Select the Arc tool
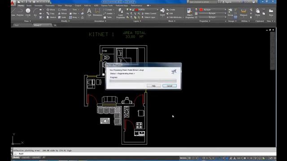 point(35,12)
